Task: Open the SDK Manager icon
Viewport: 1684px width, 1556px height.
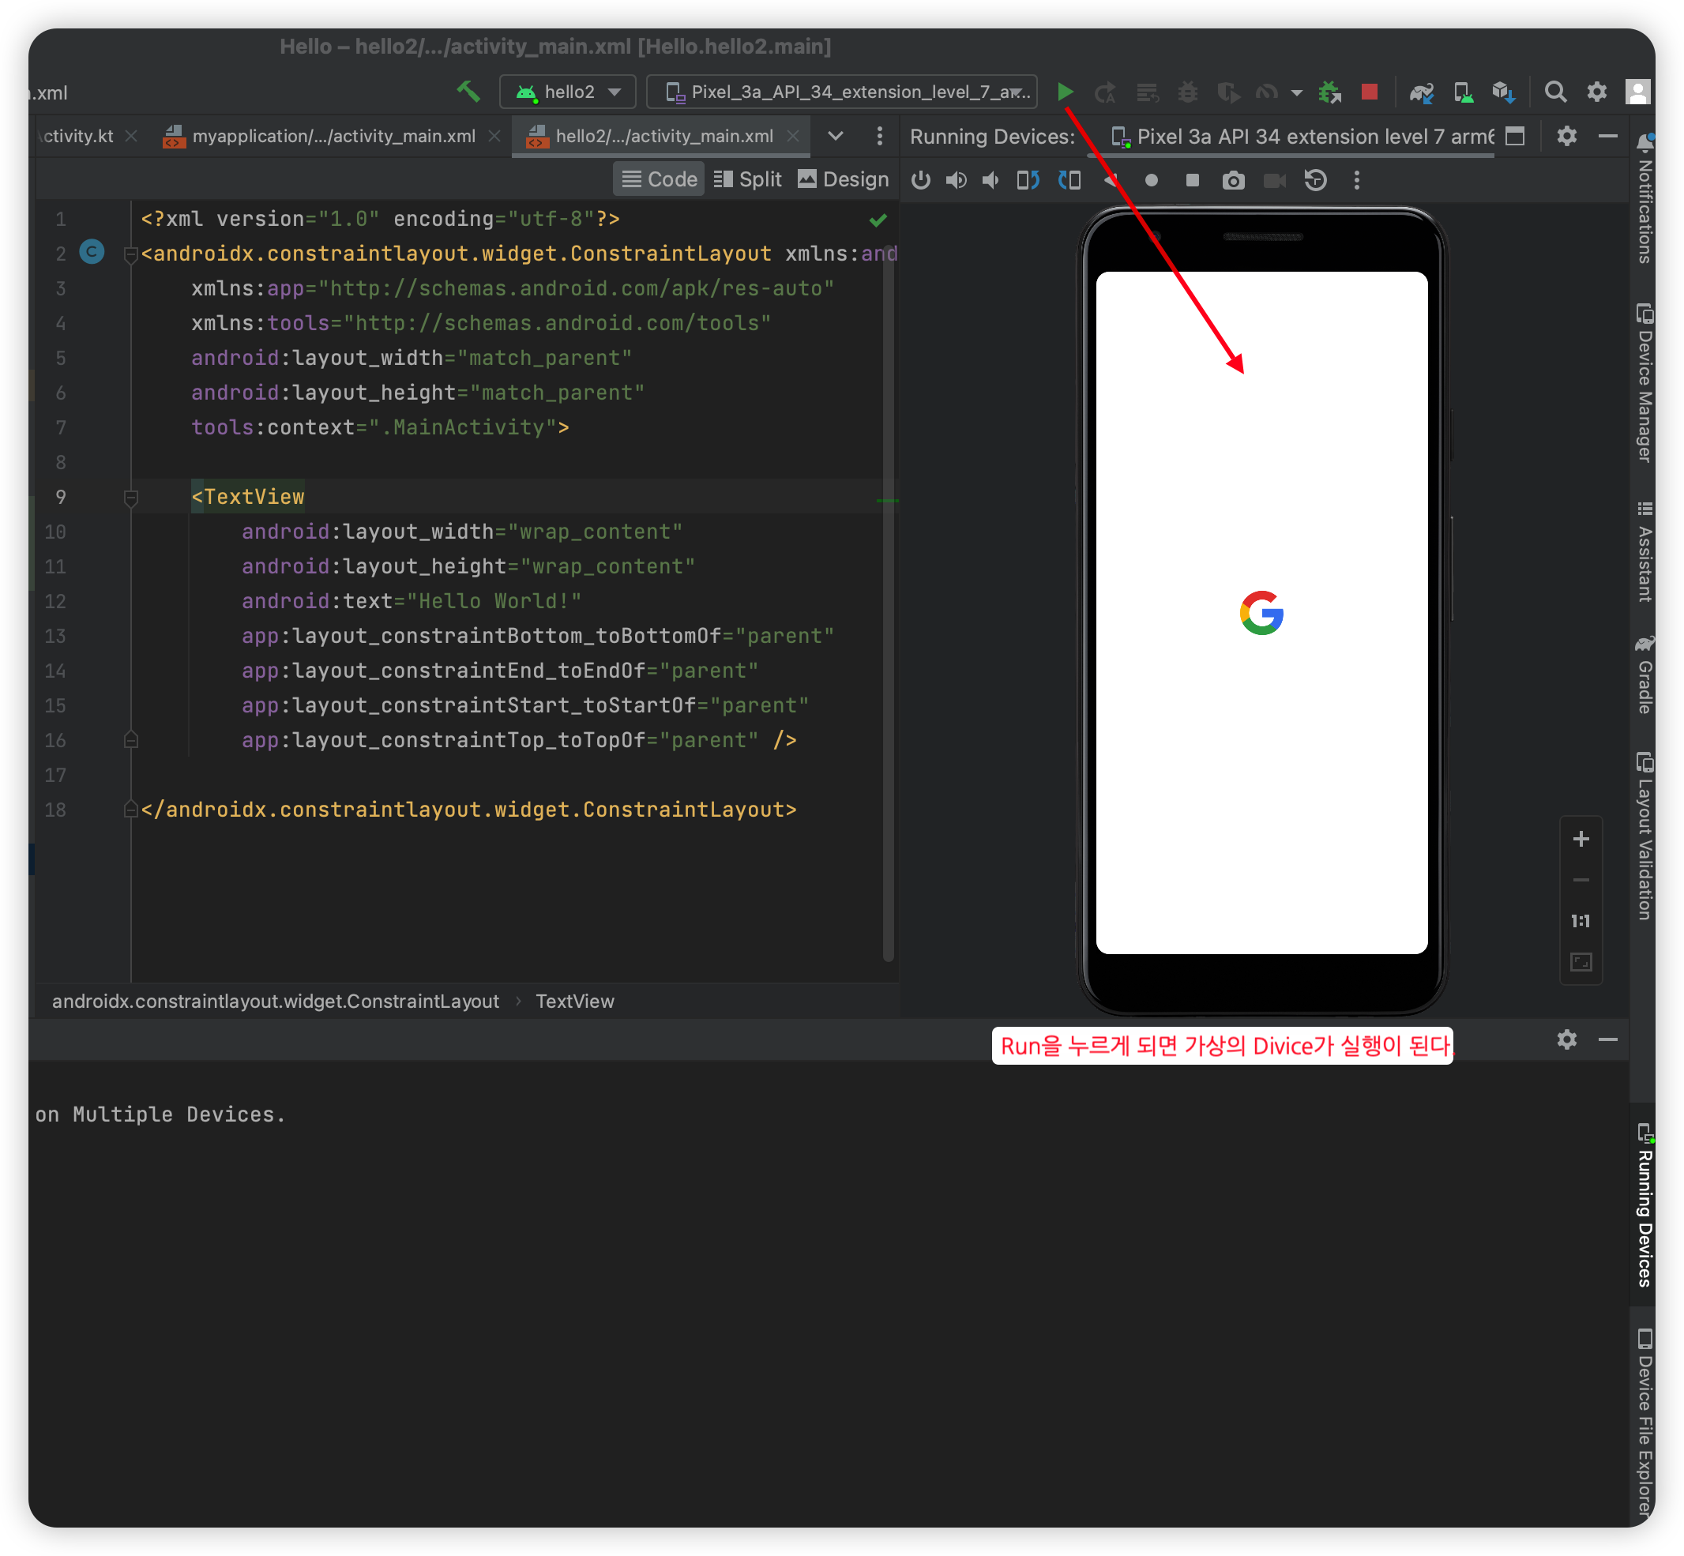Action: [1503, 92]
